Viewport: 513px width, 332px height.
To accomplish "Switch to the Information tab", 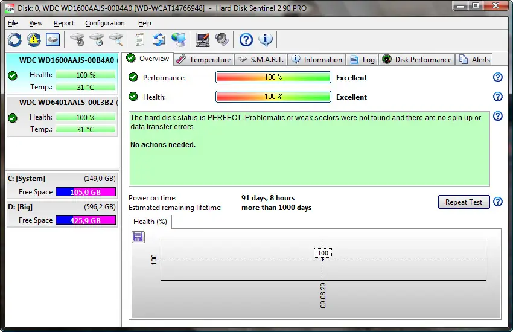I will tap(317, 60).
